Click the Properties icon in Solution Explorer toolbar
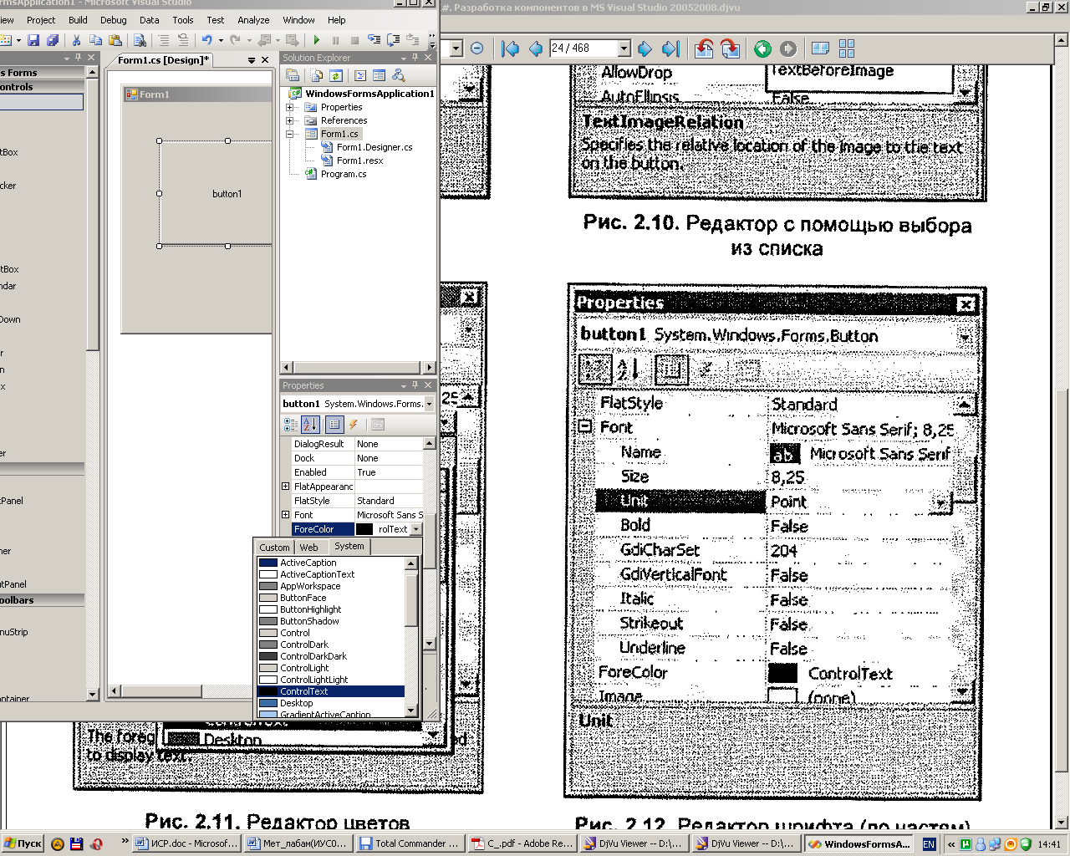The width and height of the screenshot is (1070, 856). pyautogui.click(x=293, y=75)
